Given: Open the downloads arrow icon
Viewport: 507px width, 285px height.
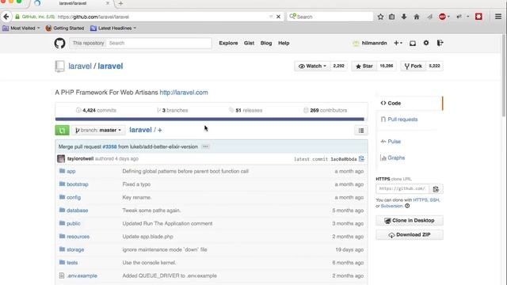Looking at the screenshot, I should (404, 17).
